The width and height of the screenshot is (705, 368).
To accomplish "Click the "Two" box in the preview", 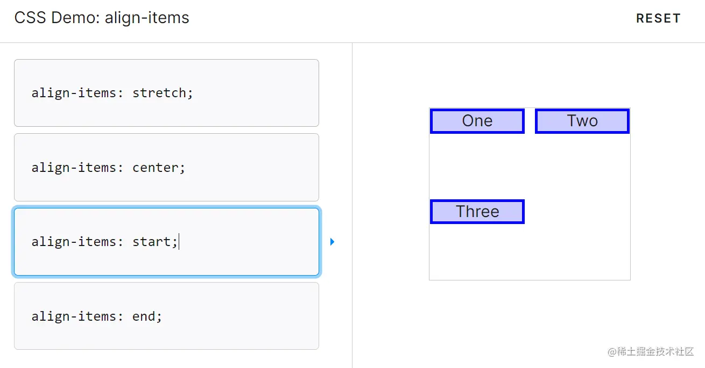I will (x=582, y=121).
